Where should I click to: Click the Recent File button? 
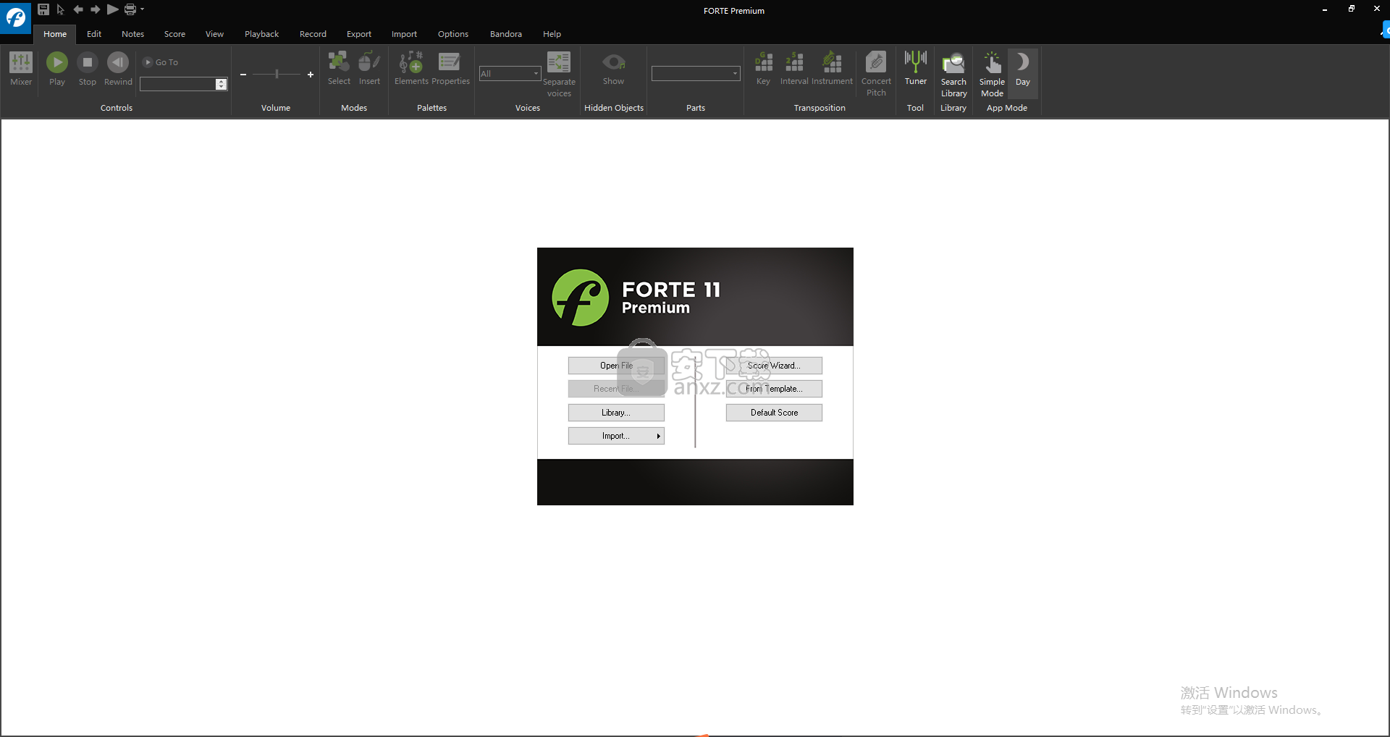coord(616,389)
